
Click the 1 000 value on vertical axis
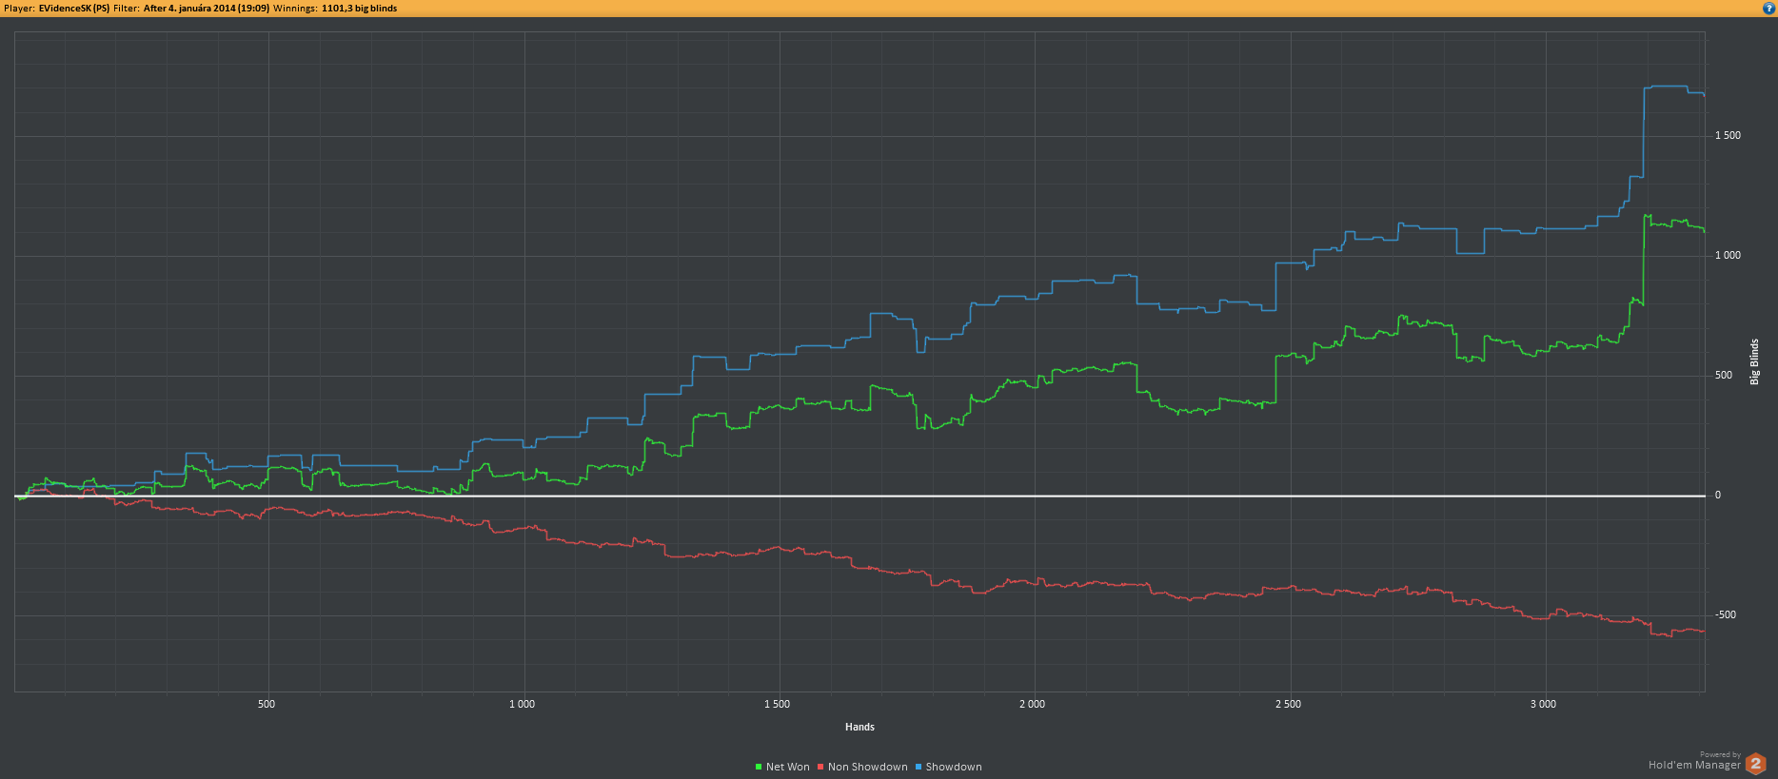(1728, 255)
